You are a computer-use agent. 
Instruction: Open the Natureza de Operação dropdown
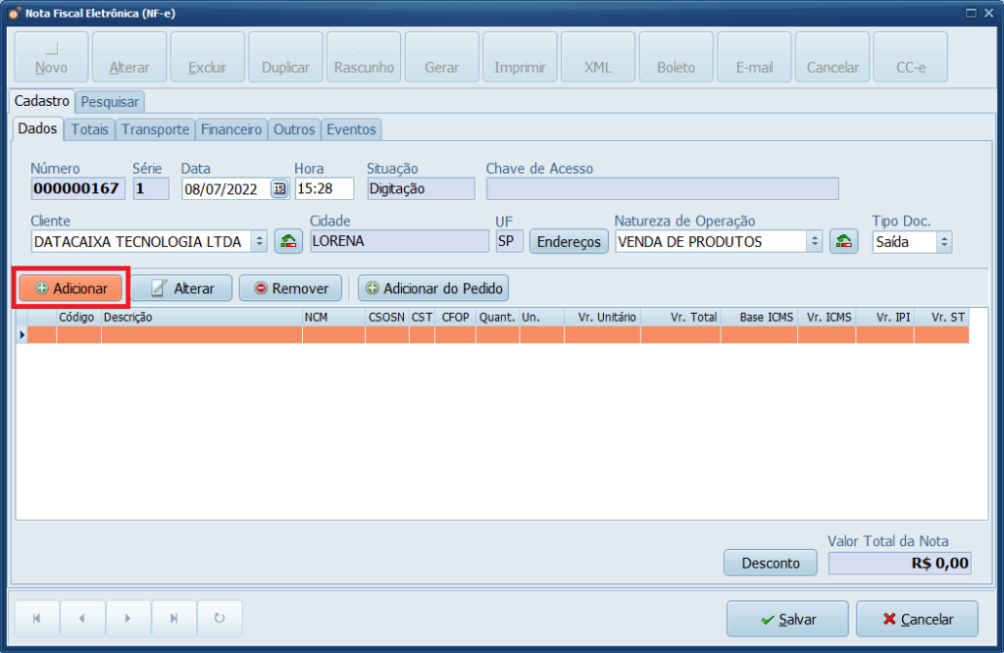pyautogui.click(x=814, y=241)
